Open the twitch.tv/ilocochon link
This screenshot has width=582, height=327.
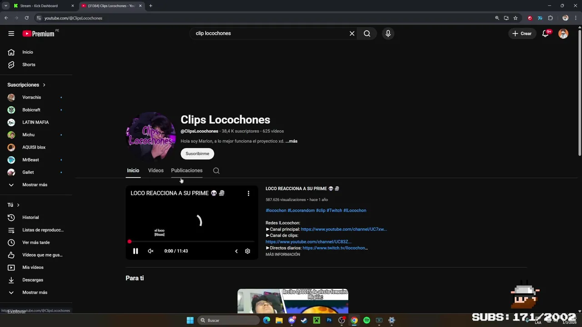pos(335,248)
